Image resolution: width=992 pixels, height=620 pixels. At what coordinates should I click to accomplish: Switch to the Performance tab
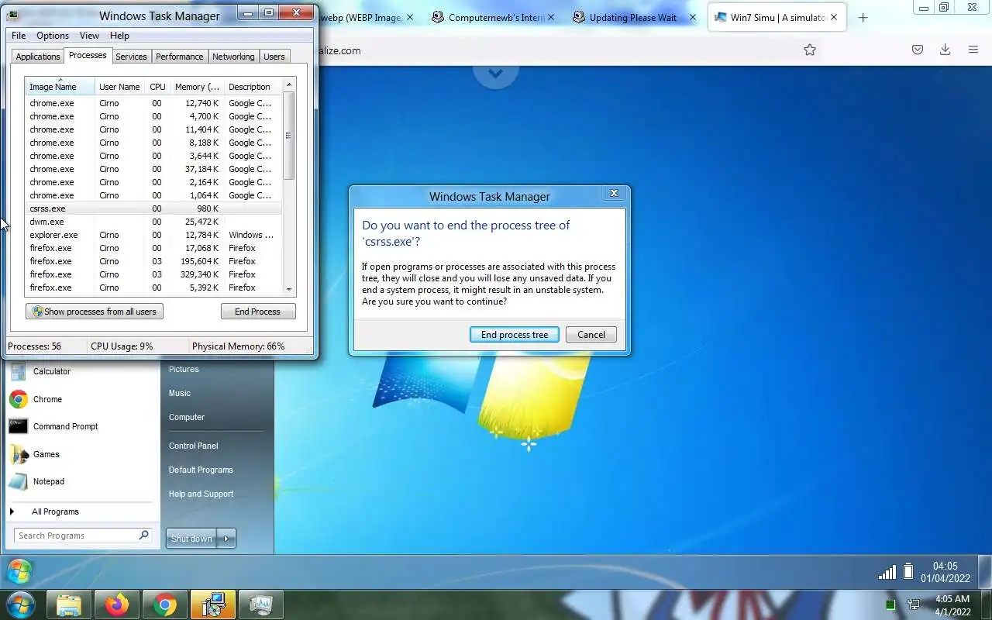click(x=179, y=57)
